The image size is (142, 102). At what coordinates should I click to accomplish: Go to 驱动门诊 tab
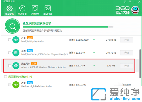pos(48,10)
